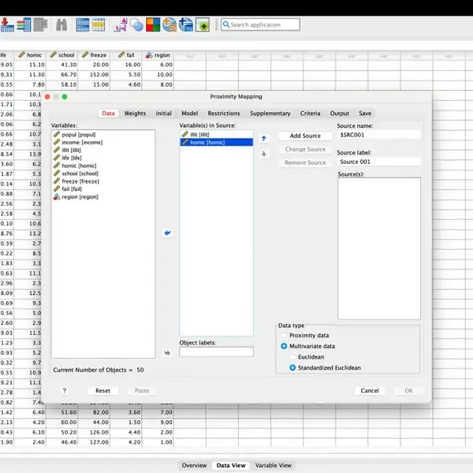Click the grayed-out gray pages toolbar icon
Screen dimensions: 473x473
pyautogui.click(x=40, y=24)
